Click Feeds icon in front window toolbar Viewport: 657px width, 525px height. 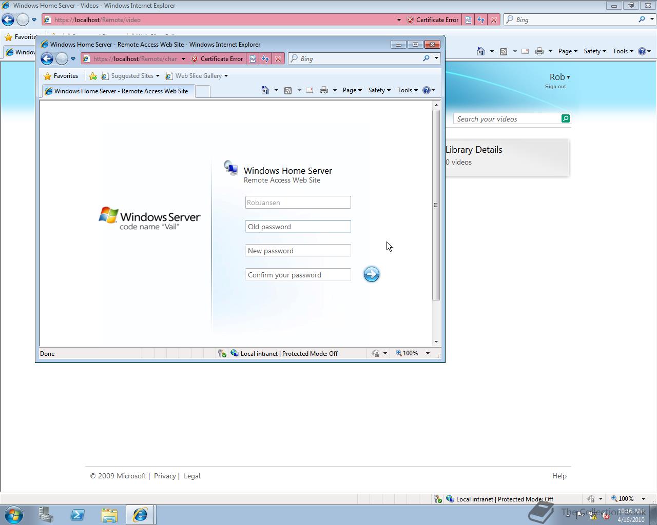tap(288, 90)
